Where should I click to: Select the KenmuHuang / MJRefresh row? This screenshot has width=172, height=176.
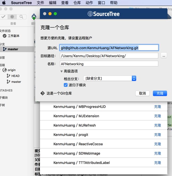[104, 125]
